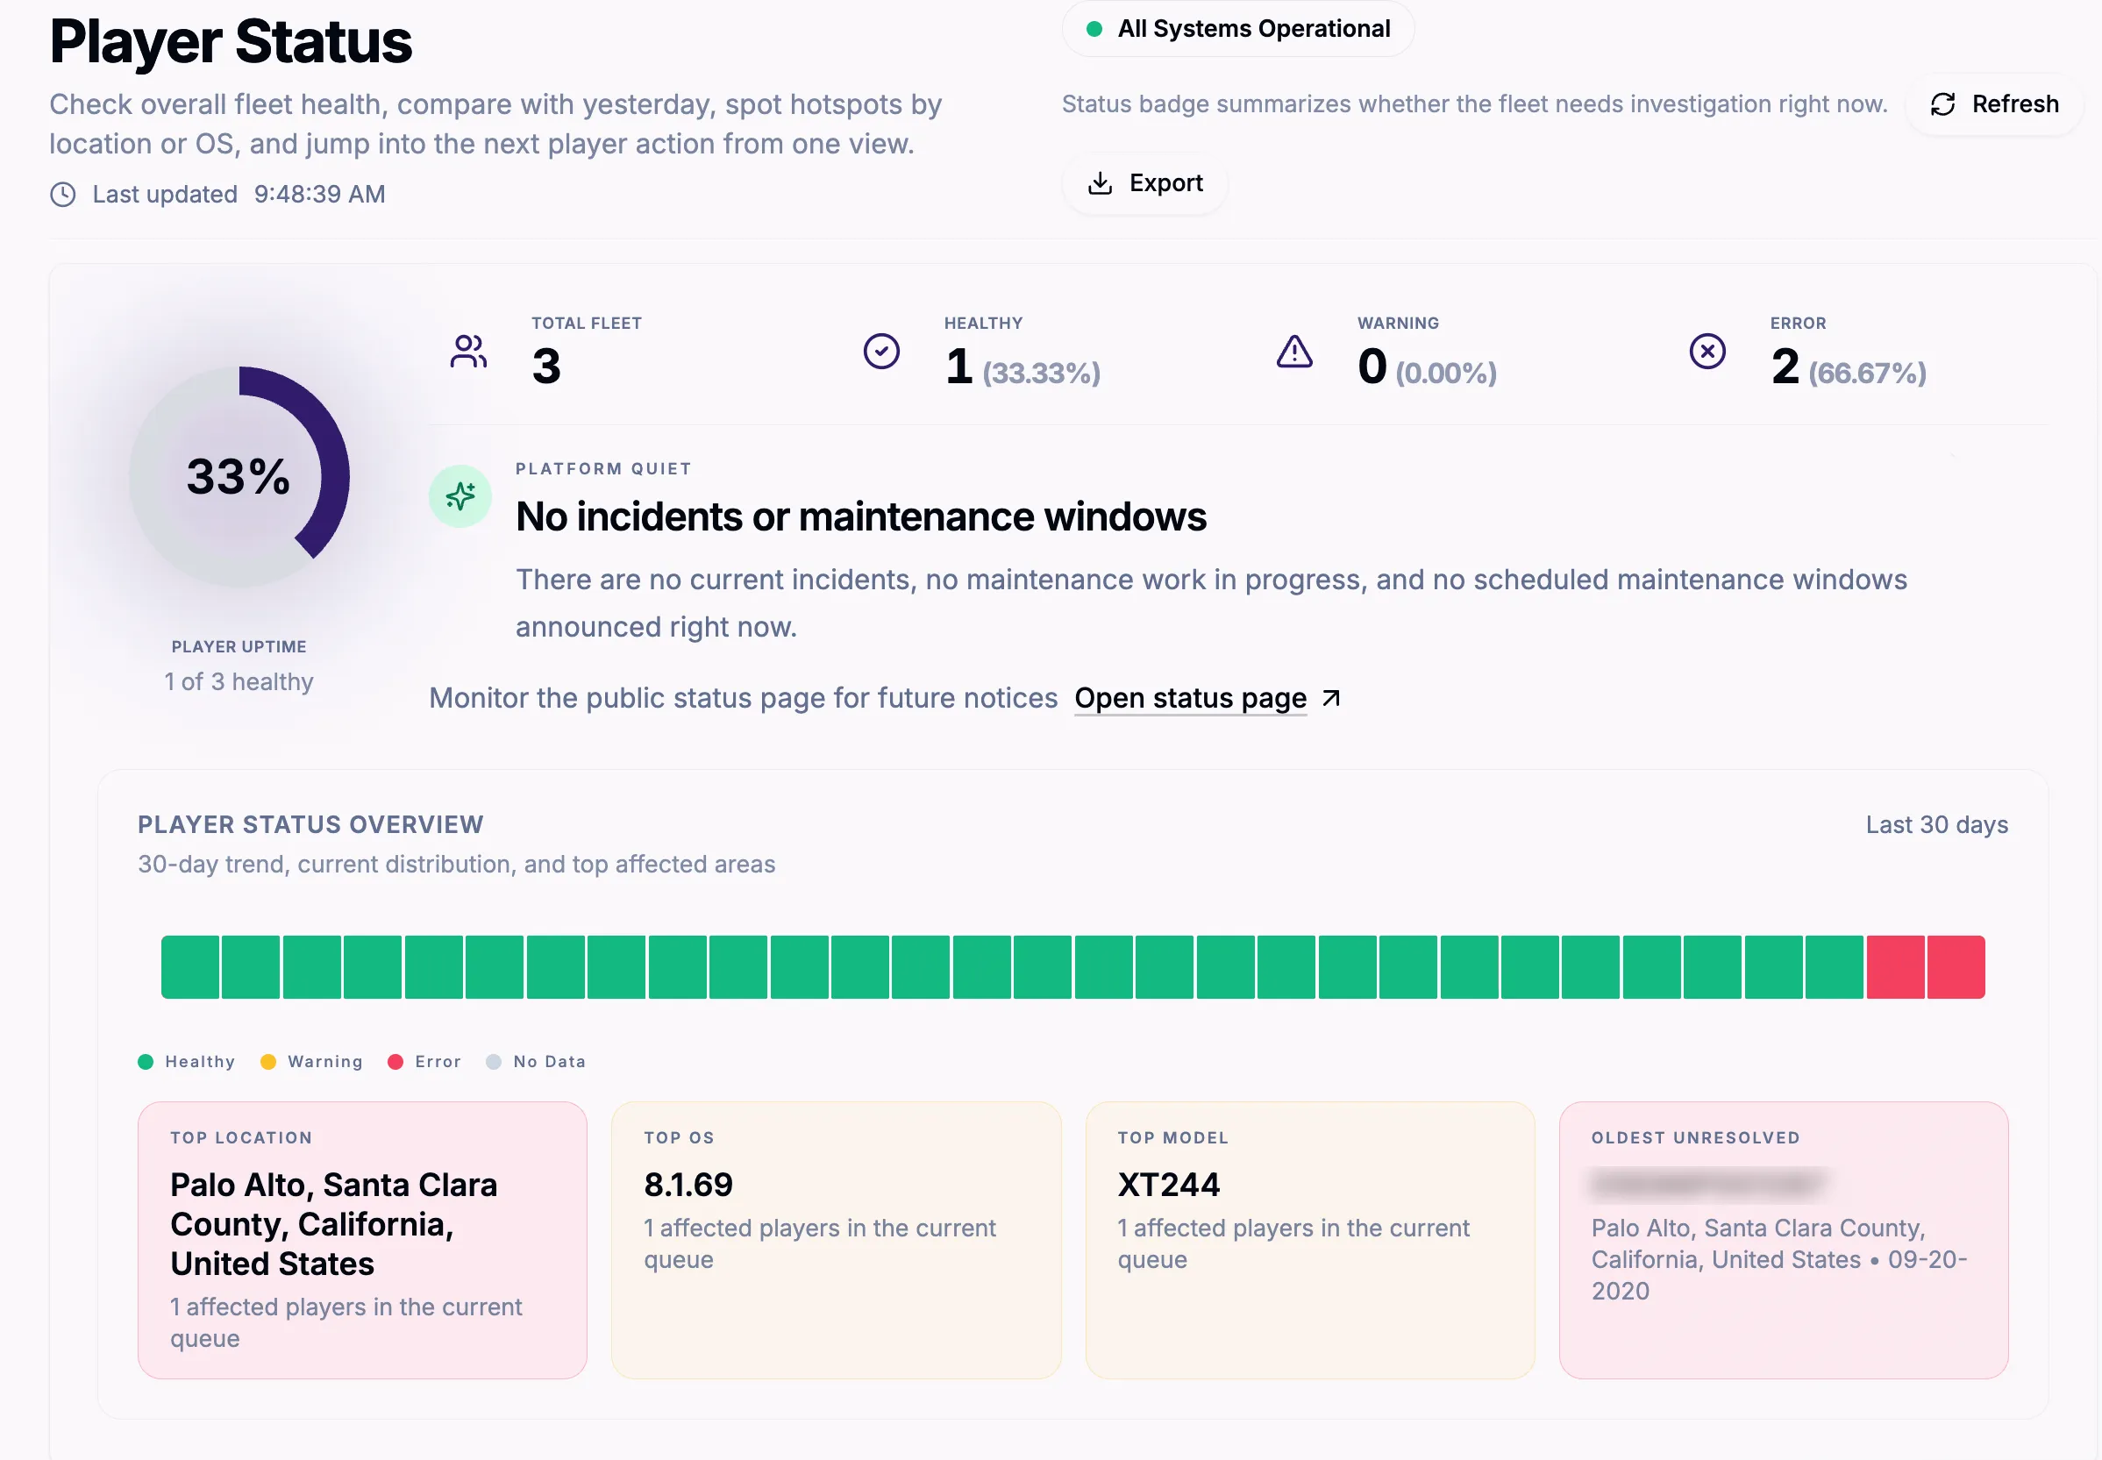Click the Refresh button
The width and height of the screenshot is (2102, 1460).
[x=1994, y=104]
